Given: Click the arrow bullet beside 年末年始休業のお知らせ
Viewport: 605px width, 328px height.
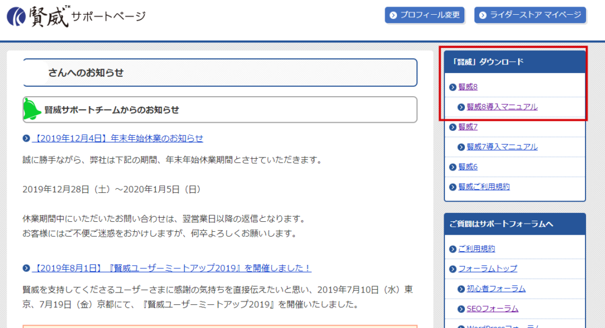Looking at the screenshot, I should coord(26,138).
